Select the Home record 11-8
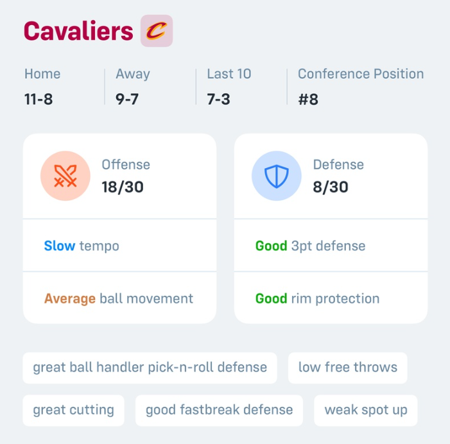Viewport: 450px width, 444px height. point(39,99)
